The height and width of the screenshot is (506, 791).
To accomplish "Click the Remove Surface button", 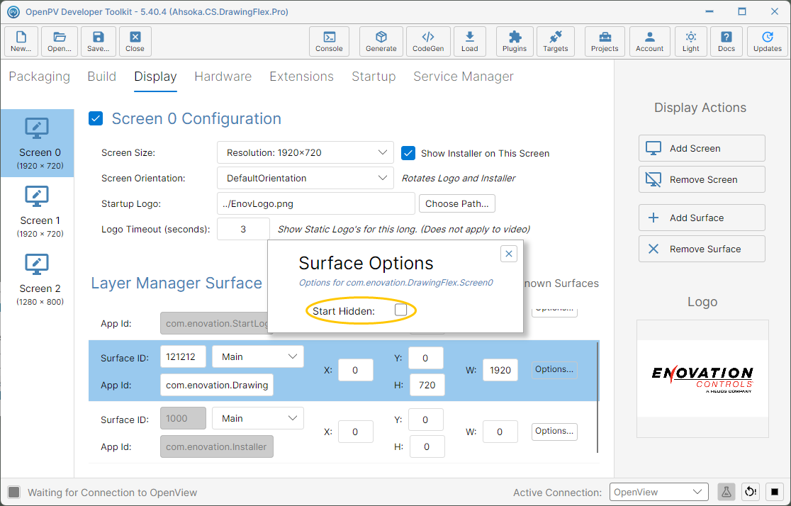I will pyautogui.click(x=702, y=249).
